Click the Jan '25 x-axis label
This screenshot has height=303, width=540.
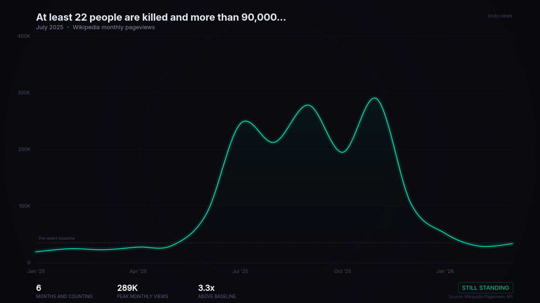pos(36,271)
